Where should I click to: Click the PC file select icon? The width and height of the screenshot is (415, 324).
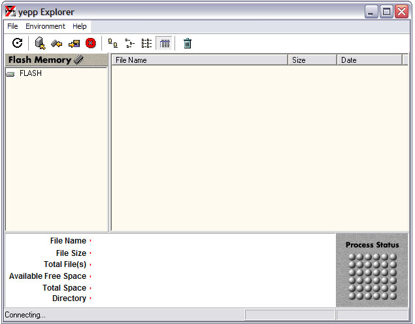[x=40, y=43]
